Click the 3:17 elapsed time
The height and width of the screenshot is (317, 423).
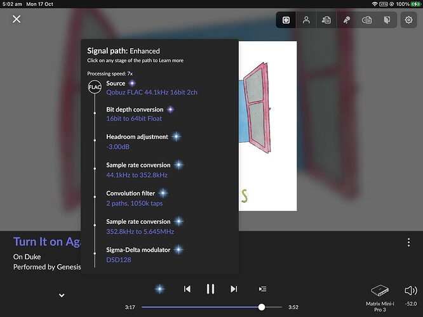click(x=130, y=307)
